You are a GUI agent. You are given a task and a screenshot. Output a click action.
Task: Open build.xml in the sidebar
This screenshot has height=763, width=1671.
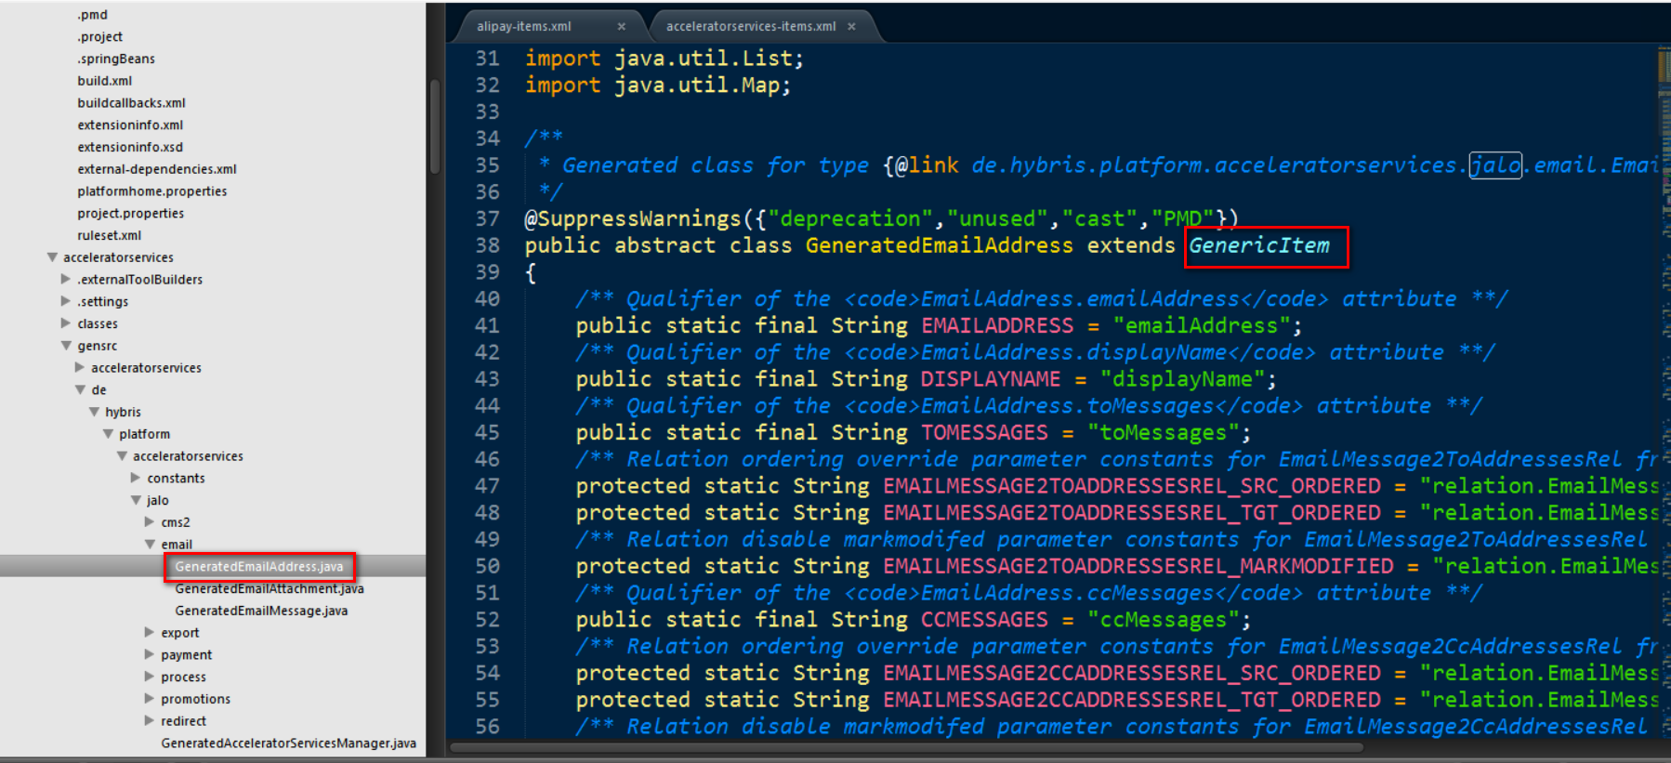[104, 81]
